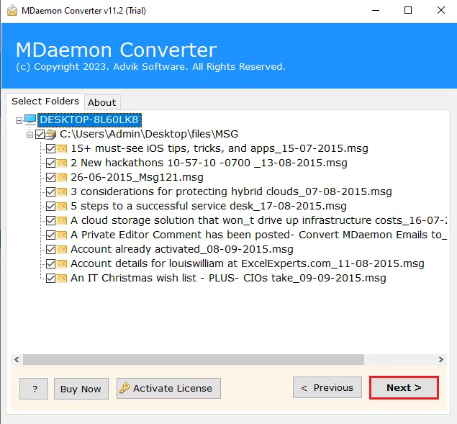
Task: Click the DESKTOP-8L60LK8 computer icon
Action: tap(30, 119)
